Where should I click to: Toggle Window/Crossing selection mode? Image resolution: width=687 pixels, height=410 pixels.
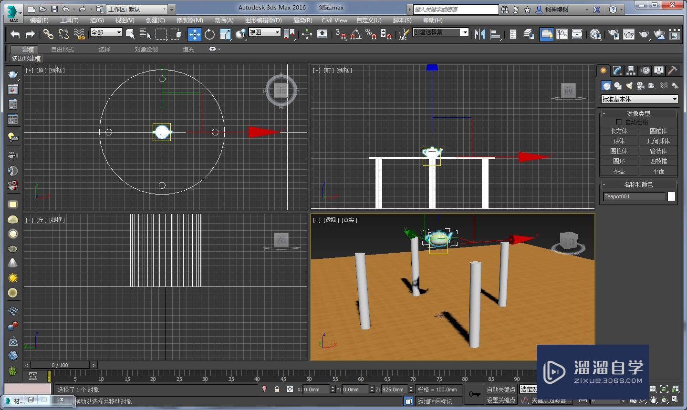(x=177, y=34)
